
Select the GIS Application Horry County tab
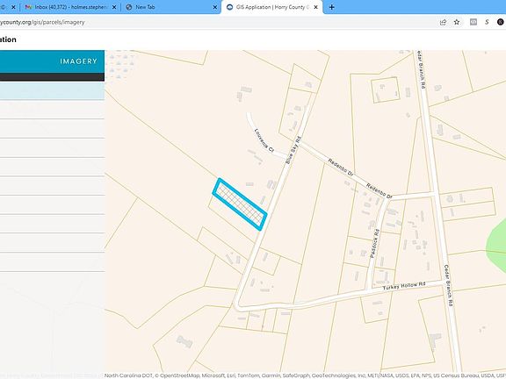click(x=271, y=7)
